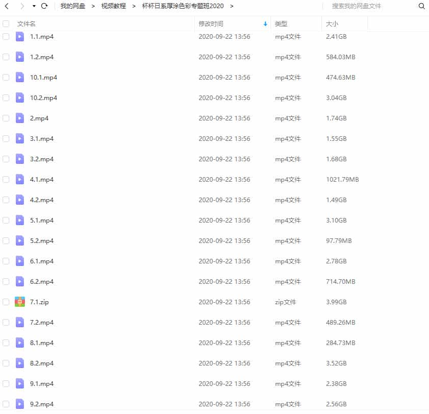Click the zip archive icon of 7.1.zip
The image size is (429, 414).
[20, 302]
